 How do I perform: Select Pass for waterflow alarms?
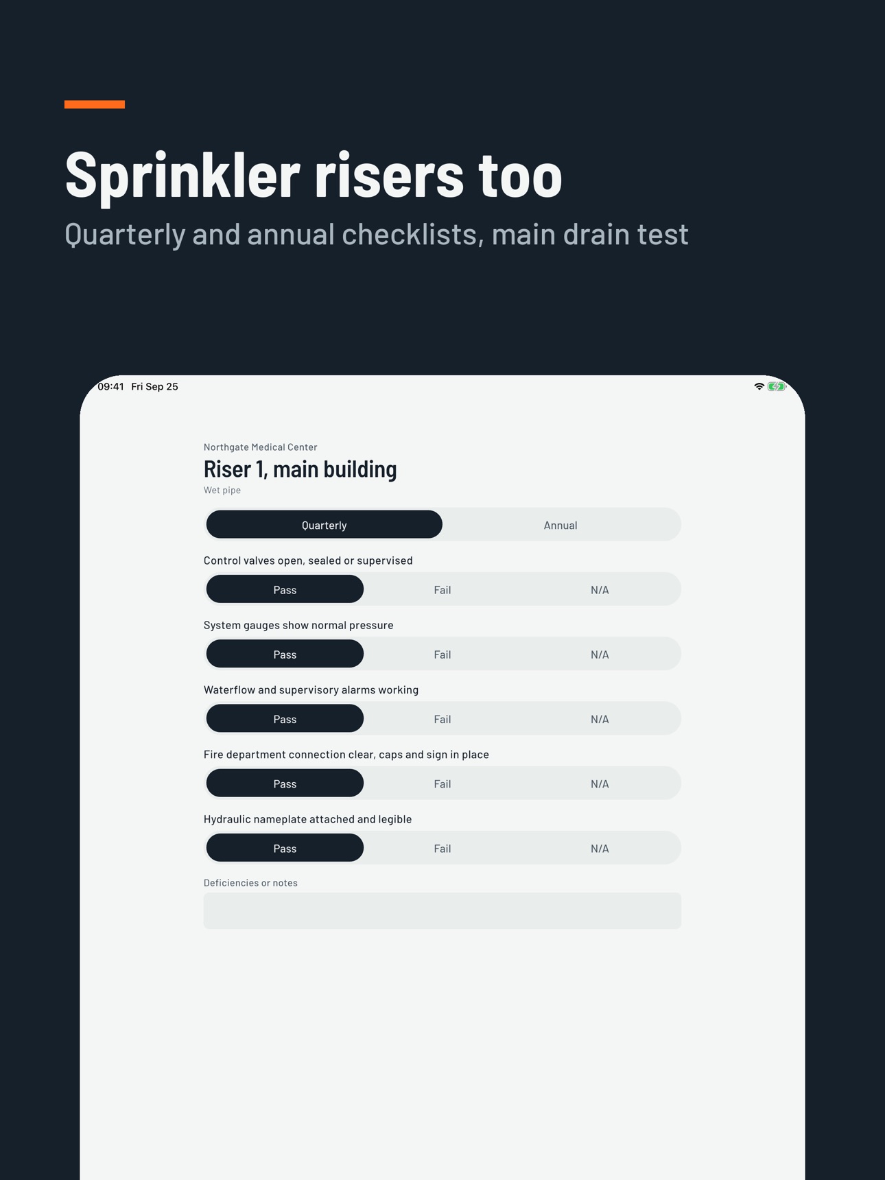[x=285, y=718]
